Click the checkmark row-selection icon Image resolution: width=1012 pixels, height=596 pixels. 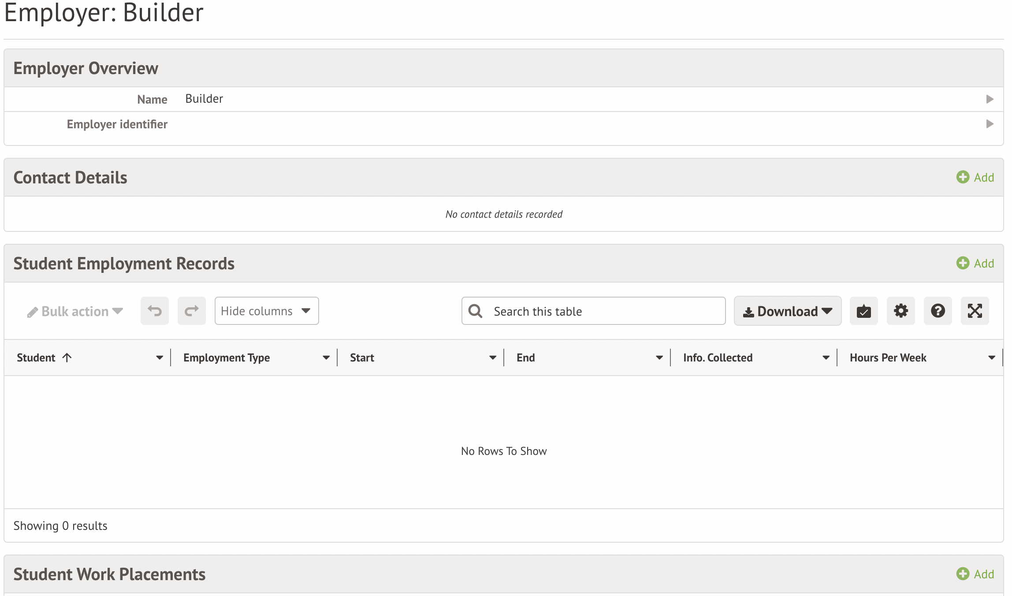tap(863, 311)
